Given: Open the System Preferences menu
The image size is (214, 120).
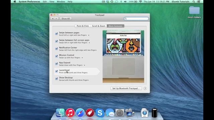Looking at the screenshot, I should coord(29,2).
